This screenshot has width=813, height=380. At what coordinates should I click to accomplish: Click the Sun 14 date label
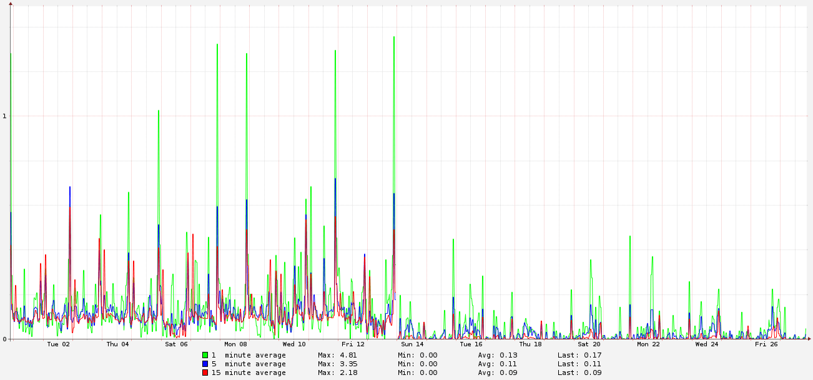click(x=412, y=344)
